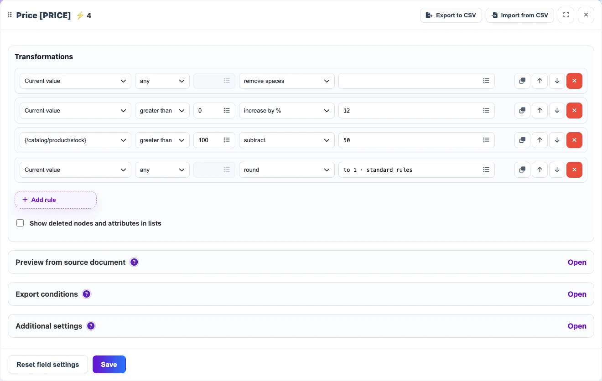602x381 pixels.
Task: Toggle fullscreen mode for the dialog
Action: point(566,15)
